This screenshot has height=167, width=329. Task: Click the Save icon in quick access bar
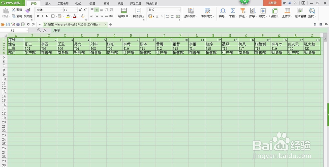click(x=8, y=25)
